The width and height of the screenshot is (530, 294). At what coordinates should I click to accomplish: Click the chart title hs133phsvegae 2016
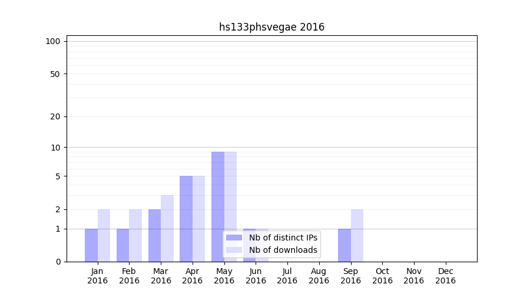coord(271,27)
